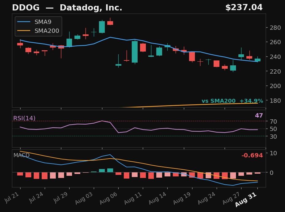Click the RSI(14) panel label
Viewport: 285px width, 212px height.
tap(24, 118)
